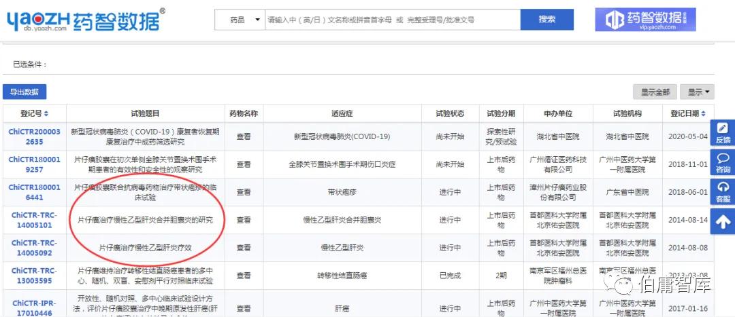Image resolution: width=735 pixels, height=317 pixels.
Task: Click institution 广东省中医院
Action: (x=627, y=192)
